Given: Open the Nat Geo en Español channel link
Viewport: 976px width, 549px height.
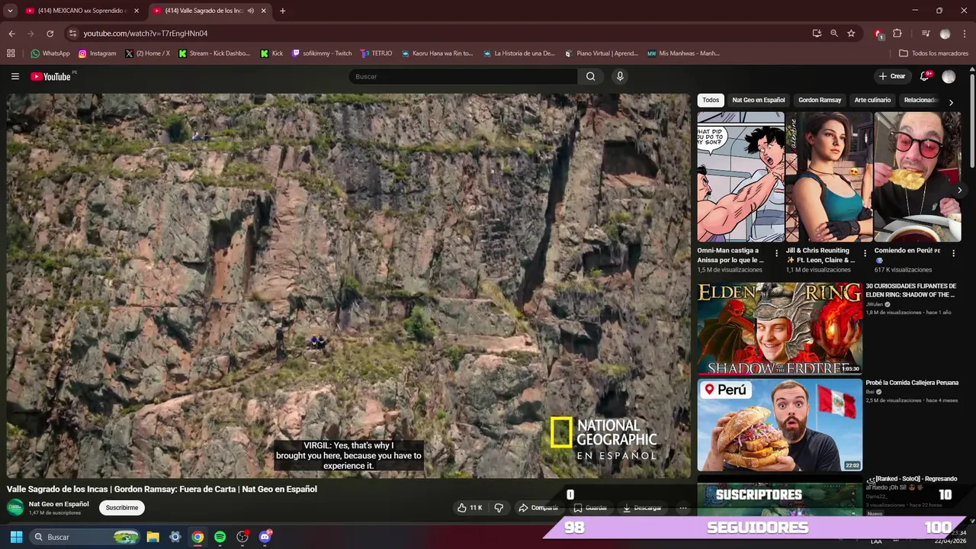Looking at the screenshot, I should [x=59, y=504].
